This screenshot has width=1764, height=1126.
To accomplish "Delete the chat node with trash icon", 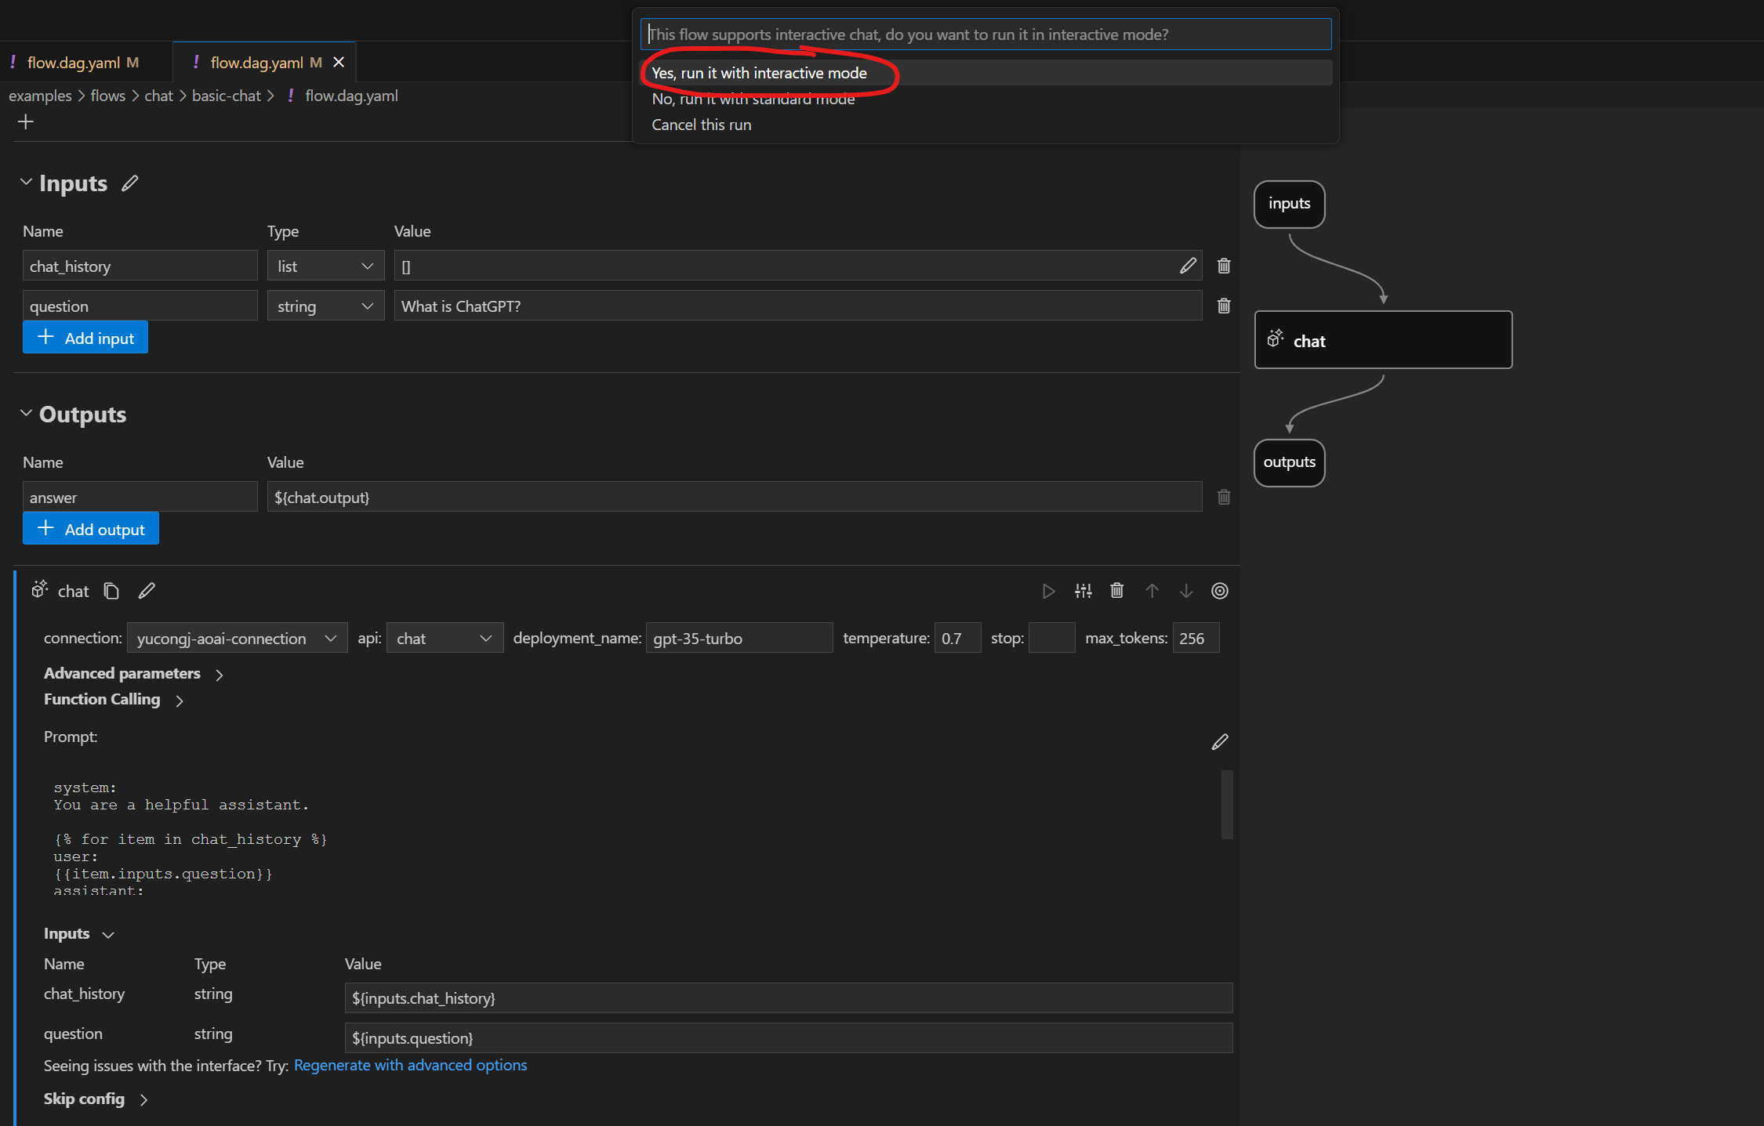I will tap(1117, 591).
